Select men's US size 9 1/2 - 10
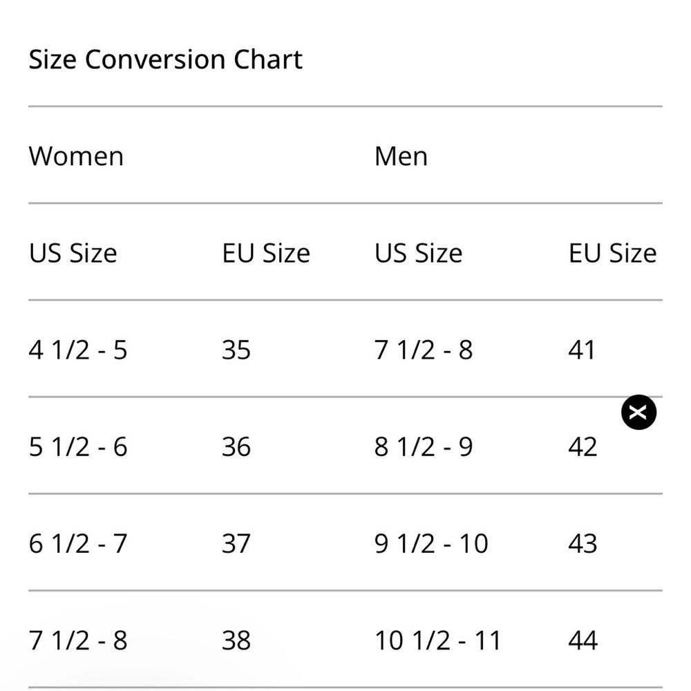This screenshot has width=691, height=691. (x=431, y=544)
